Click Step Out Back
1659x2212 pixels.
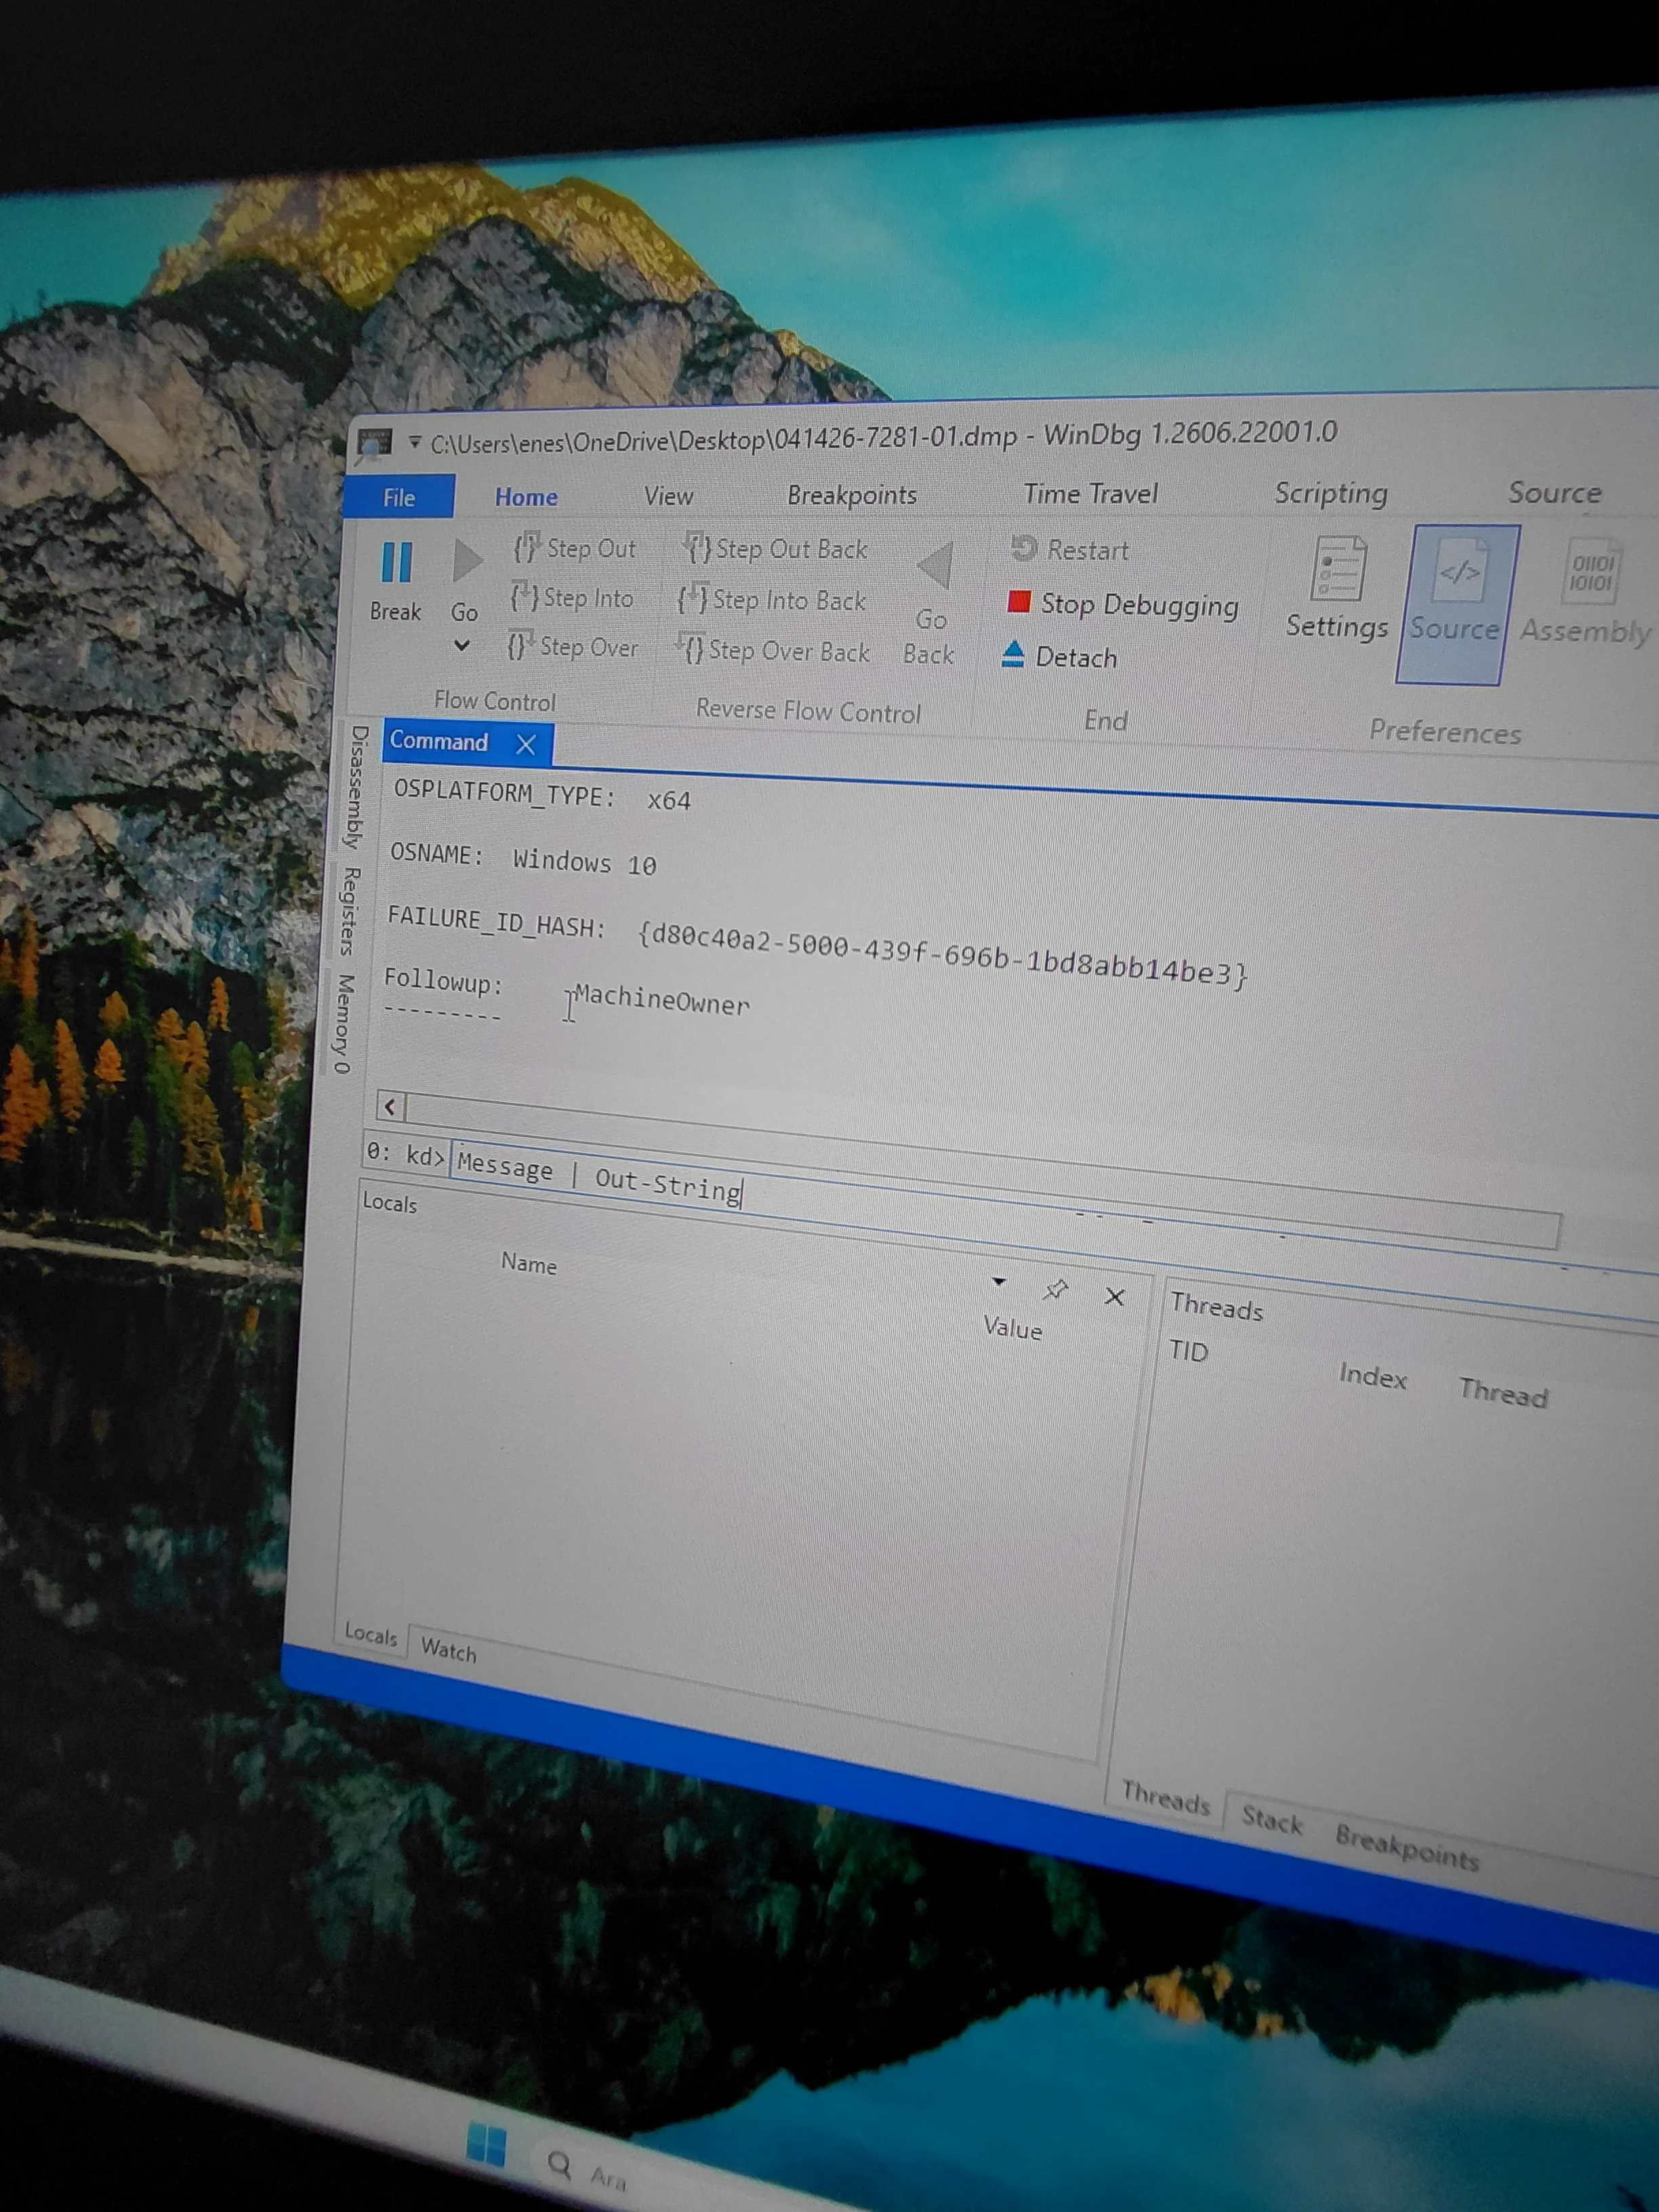pos(776,549)
